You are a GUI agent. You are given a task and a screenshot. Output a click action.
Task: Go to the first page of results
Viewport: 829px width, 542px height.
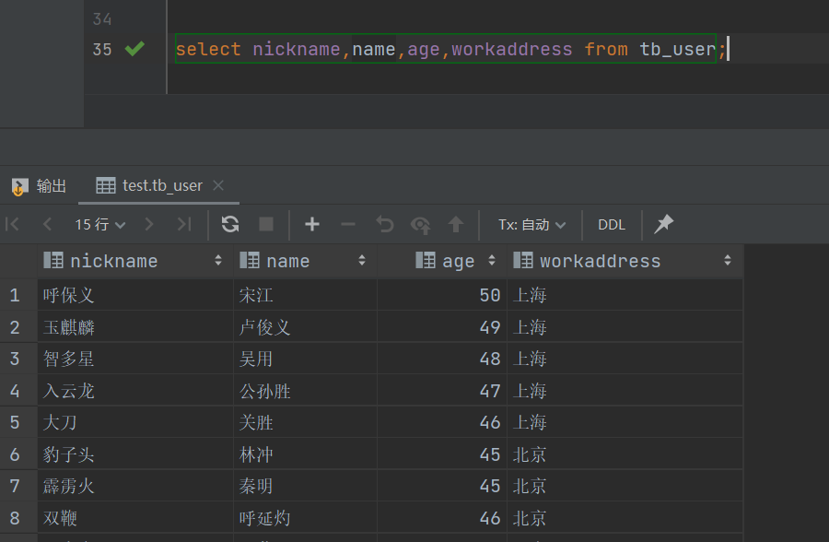tap(13, 224)
